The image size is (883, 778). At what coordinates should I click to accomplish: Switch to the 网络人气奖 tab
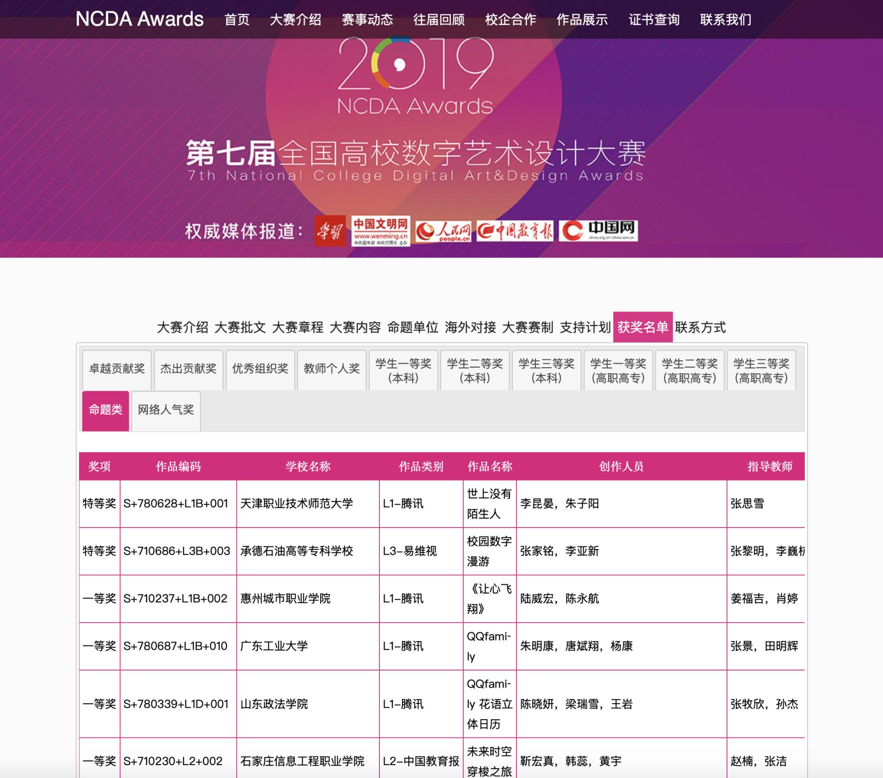[166, 410]
